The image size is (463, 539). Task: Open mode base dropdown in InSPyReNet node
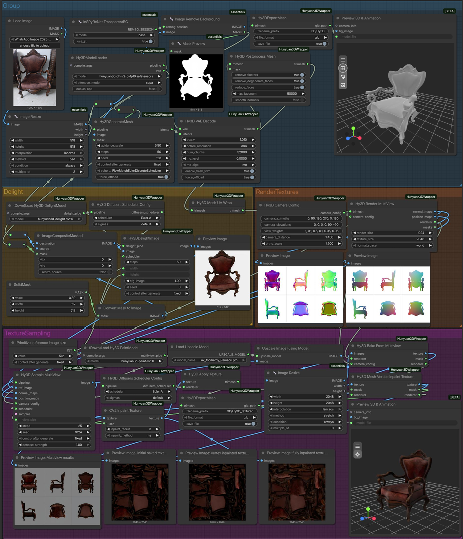(x=114, y=35)
